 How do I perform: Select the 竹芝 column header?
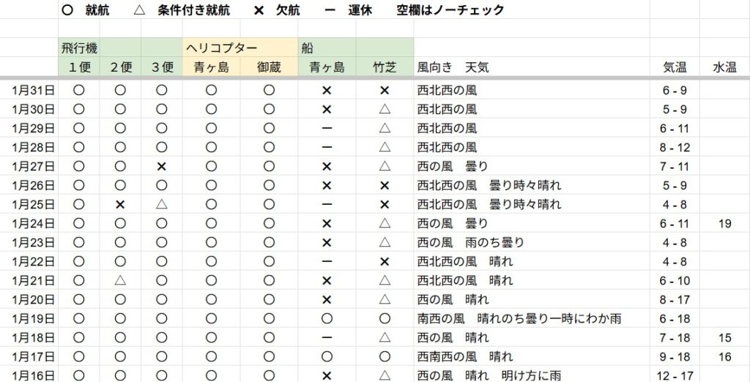click(385, 67)
